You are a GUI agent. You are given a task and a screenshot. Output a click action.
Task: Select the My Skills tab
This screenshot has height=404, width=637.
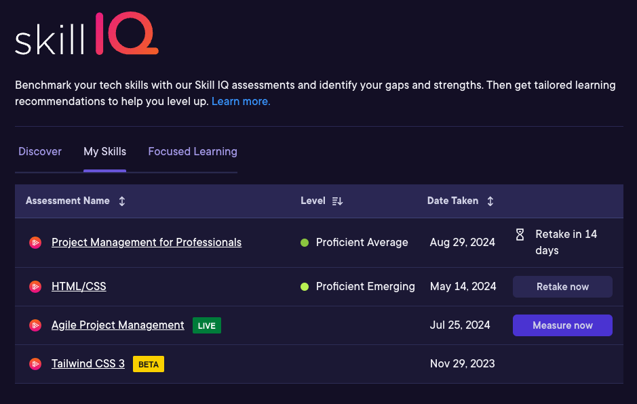[x=105, y=151]
